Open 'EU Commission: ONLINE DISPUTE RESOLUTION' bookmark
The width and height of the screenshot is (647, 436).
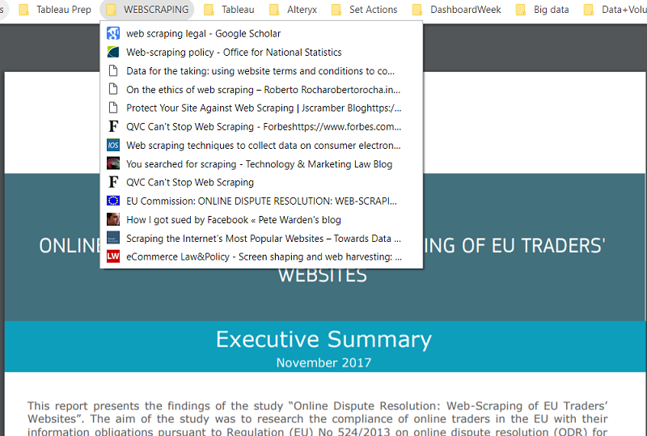261,201
